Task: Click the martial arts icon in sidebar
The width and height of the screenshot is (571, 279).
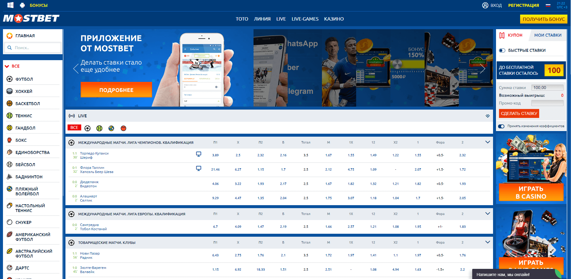Action: (x=10, y=152)
